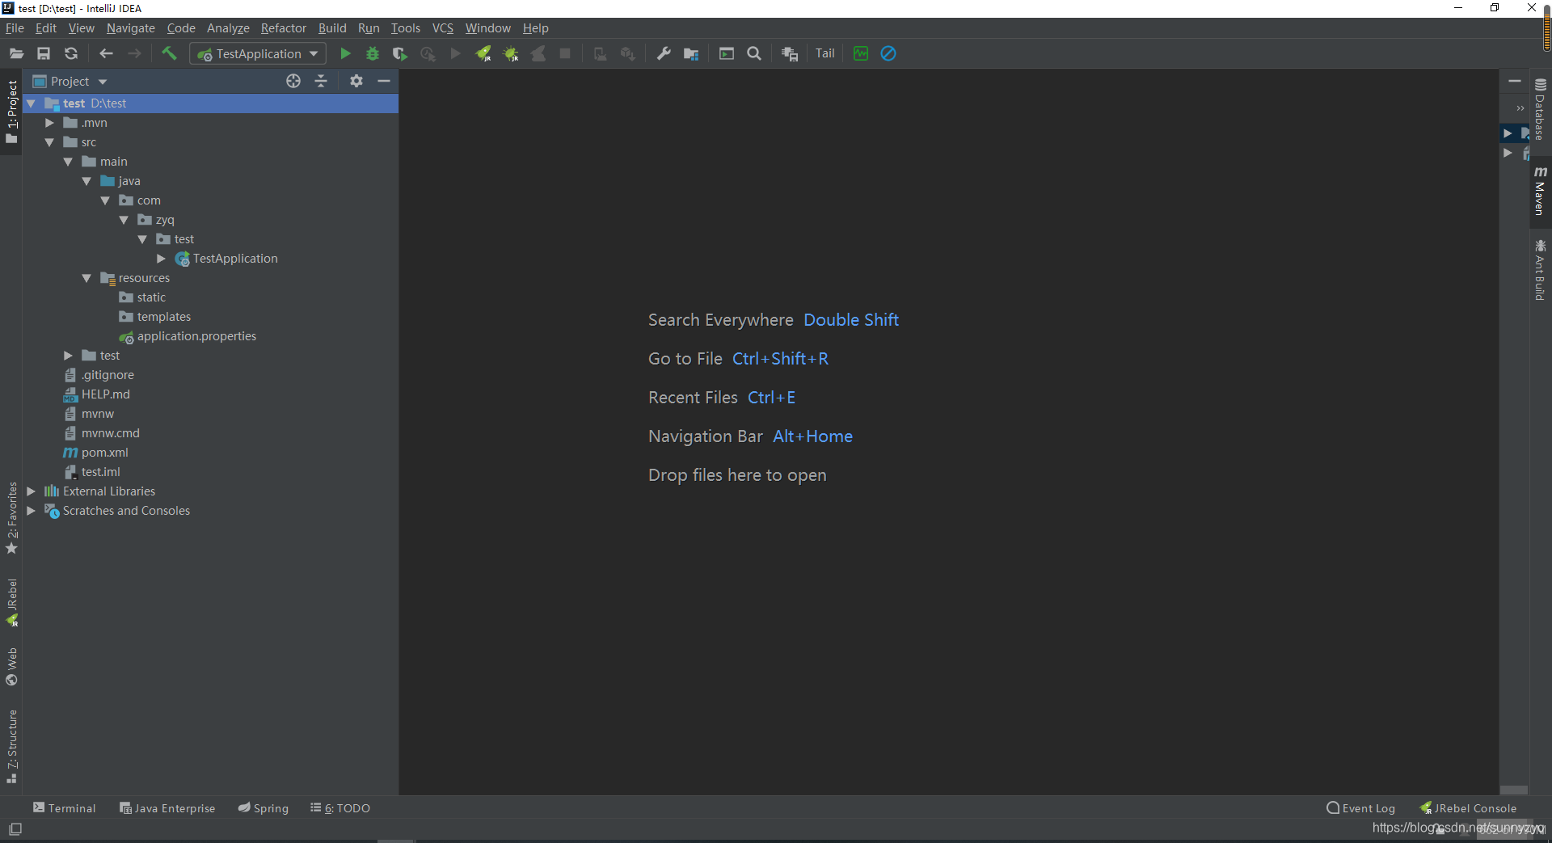Toggle the Z: Structure side tab

(x=11, y=746)
